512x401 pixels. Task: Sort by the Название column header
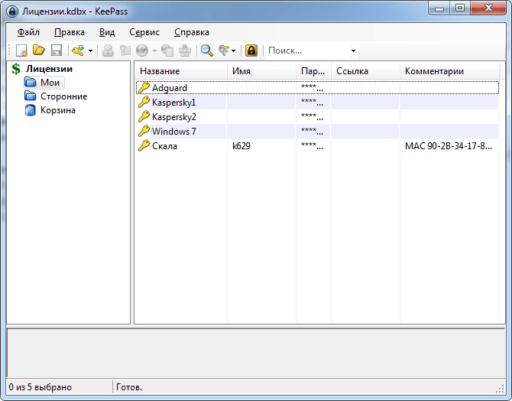pos(181,71)
